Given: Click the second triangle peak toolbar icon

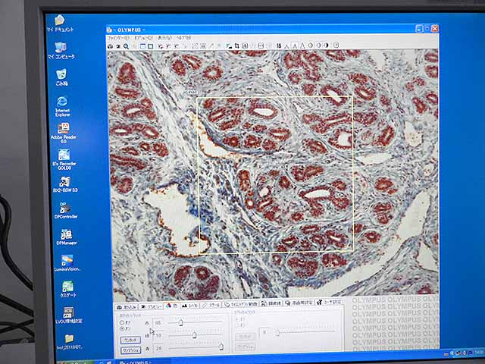Looking at the screenshot, I should coord(295,45).
